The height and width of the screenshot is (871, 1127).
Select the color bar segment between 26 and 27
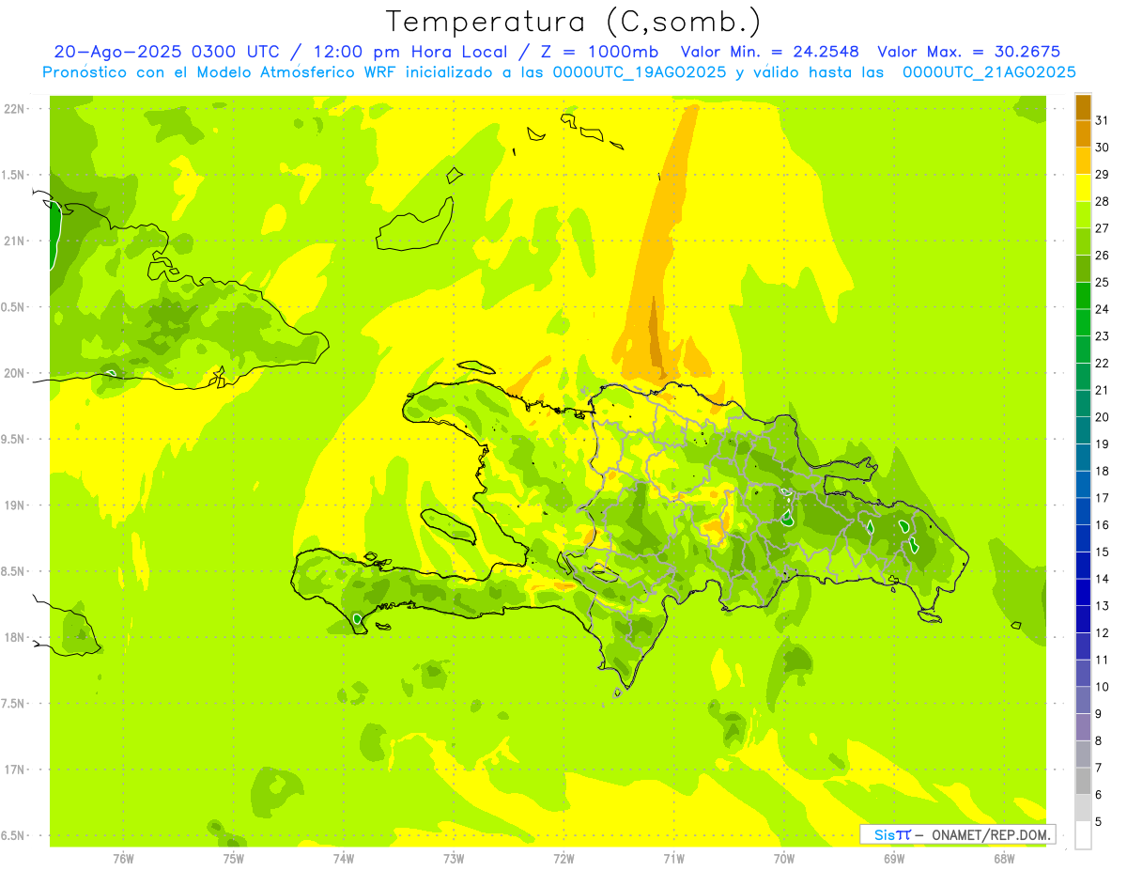1083,241
